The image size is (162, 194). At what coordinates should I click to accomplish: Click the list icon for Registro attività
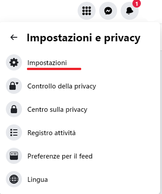point(14,132)
